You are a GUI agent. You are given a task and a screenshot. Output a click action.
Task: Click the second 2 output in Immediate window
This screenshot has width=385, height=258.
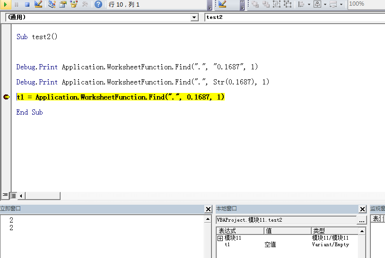(11, 228)
